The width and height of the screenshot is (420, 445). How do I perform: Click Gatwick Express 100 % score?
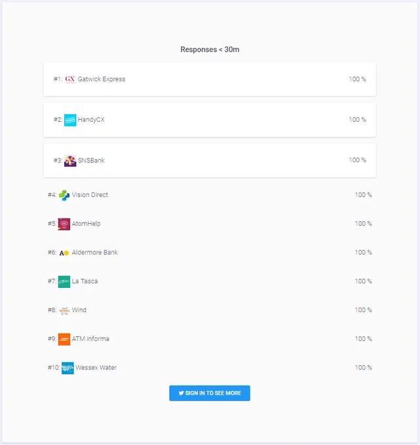[357, 79]
